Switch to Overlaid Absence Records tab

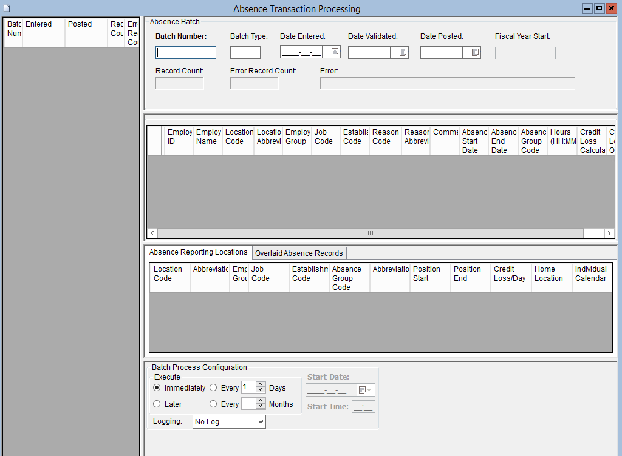299,253
